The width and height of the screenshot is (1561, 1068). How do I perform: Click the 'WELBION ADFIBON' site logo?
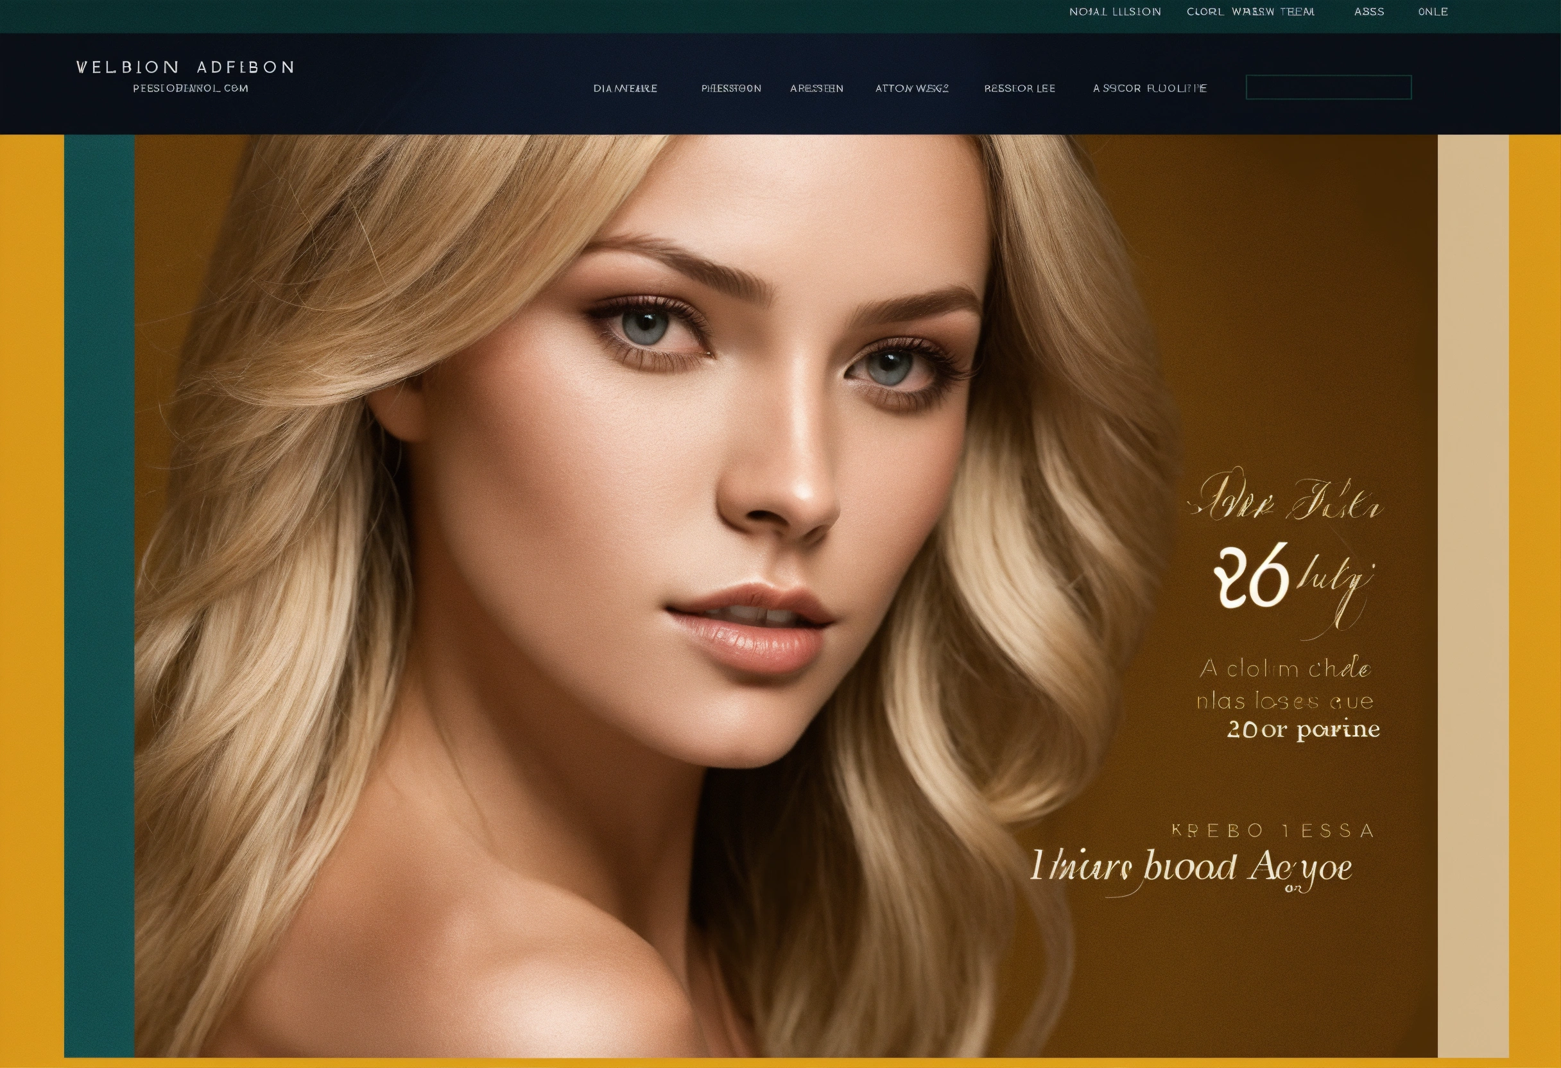(185, 67)
